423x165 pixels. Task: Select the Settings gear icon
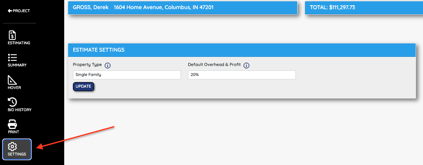[13, 147]
